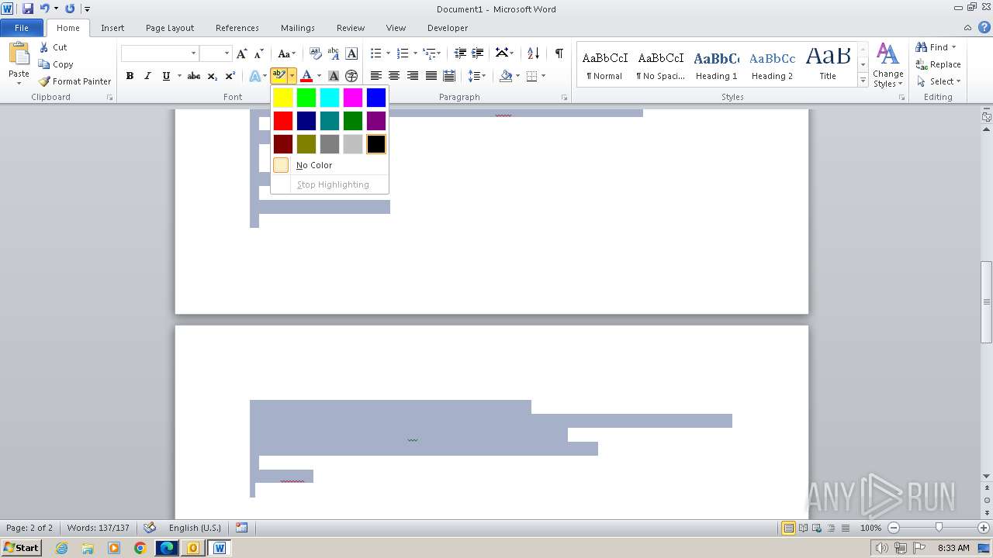Screen dimensions: 993x558
Task: Toggle Bold formatting
Action: pyautogui.click(x=130, y=76)
